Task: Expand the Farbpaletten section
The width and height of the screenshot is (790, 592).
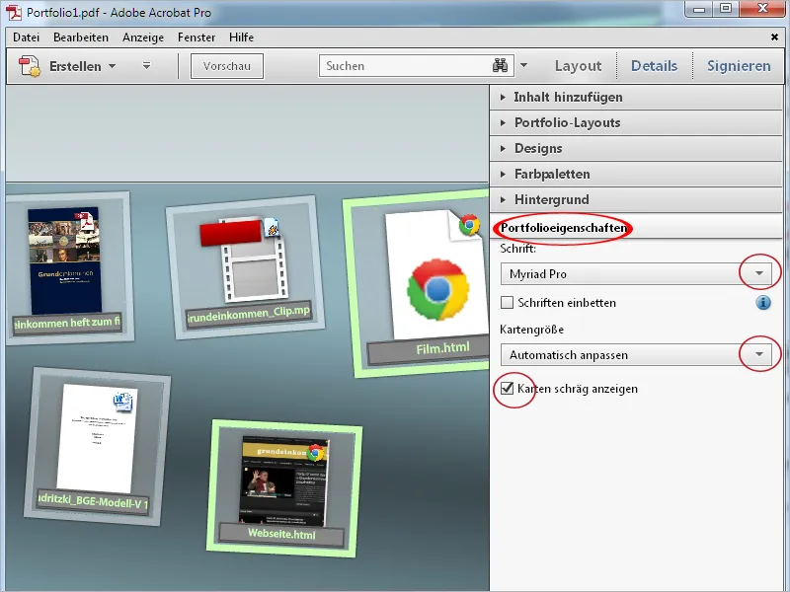Action: (636, 175)
